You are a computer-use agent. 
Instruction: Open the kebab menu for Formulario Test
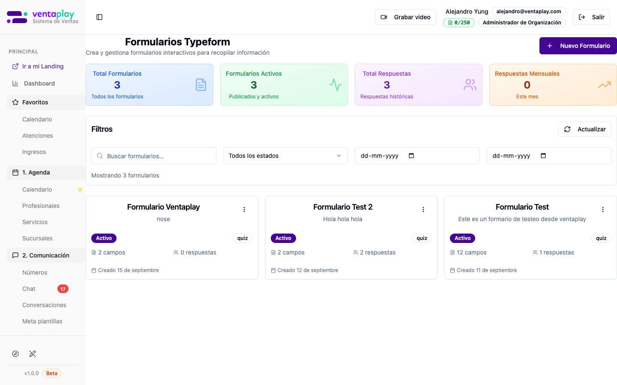603,210
